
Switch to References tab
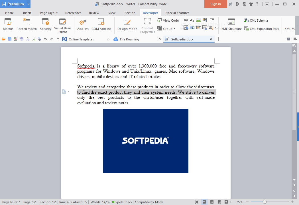tap(73, 13)
